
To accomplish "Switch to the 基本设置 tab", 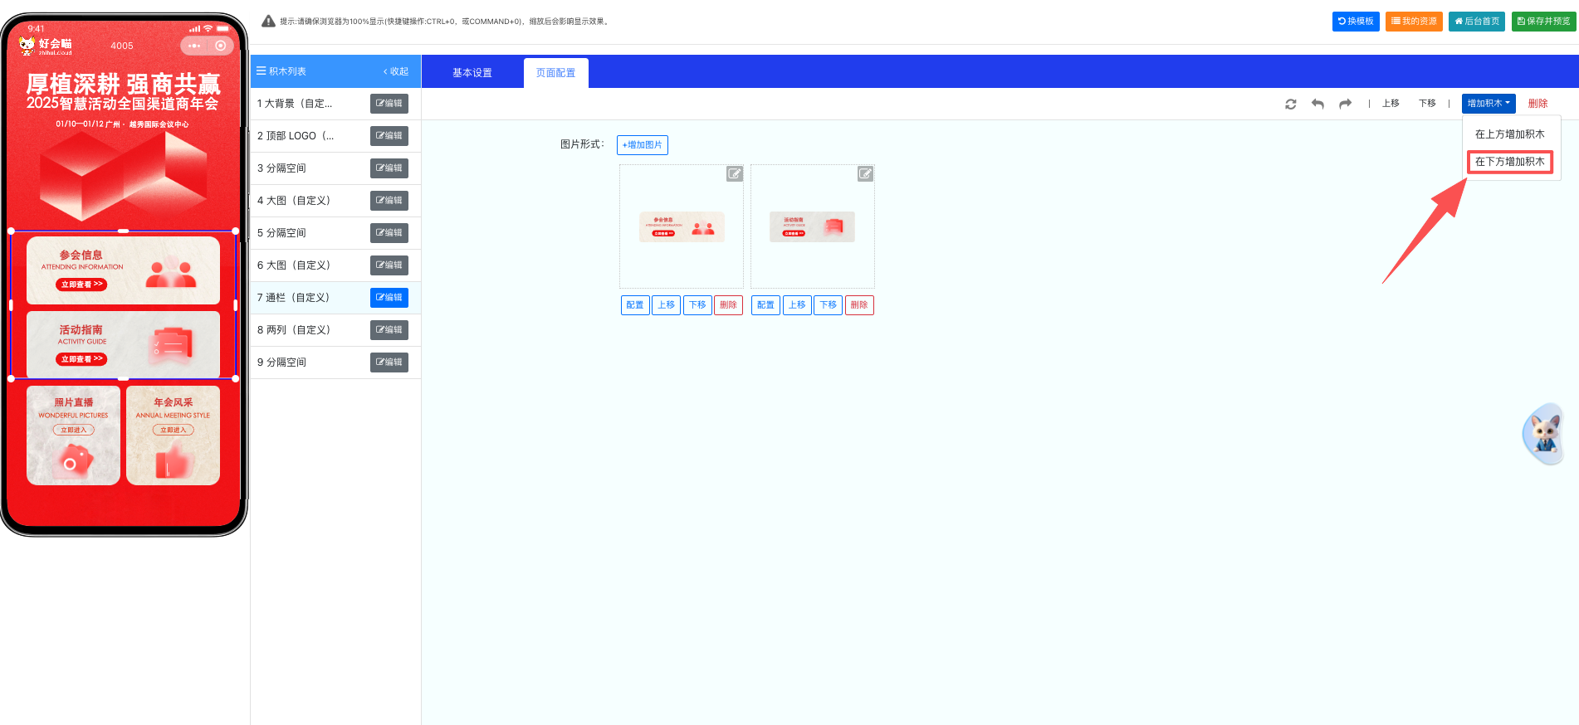I will click(472, 73).
